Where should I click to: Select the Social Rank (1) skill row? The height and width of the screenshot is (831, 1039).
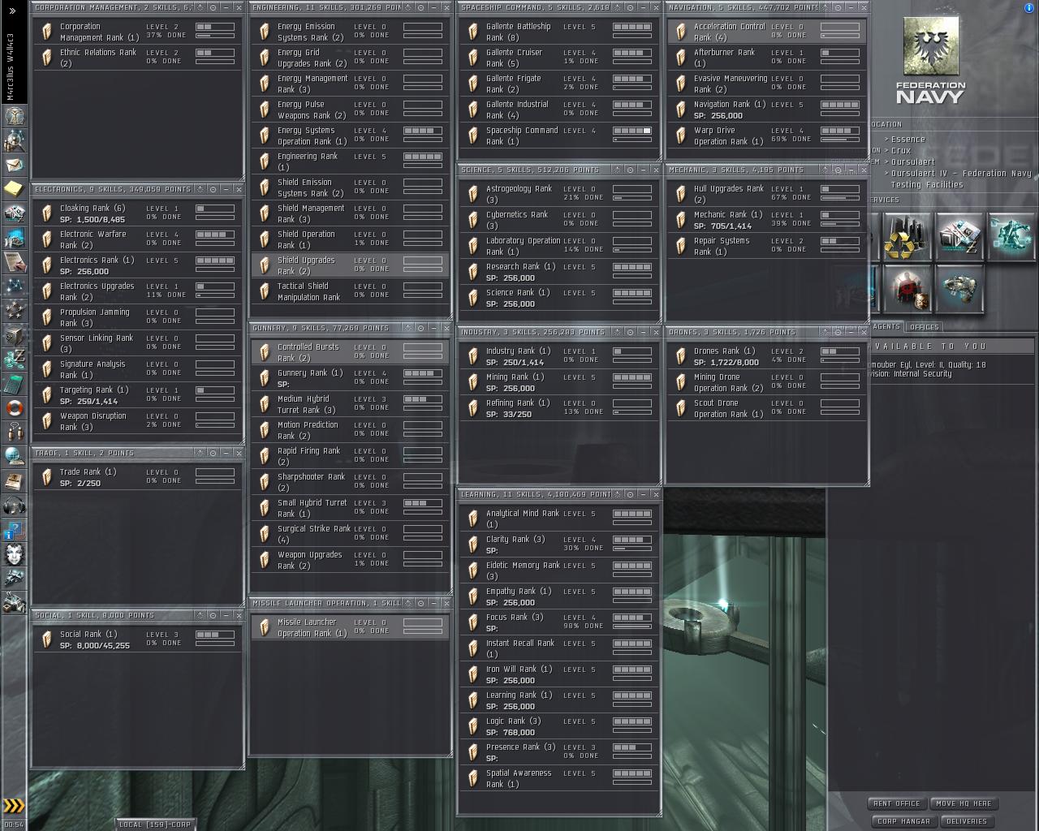tap(138, 639)
